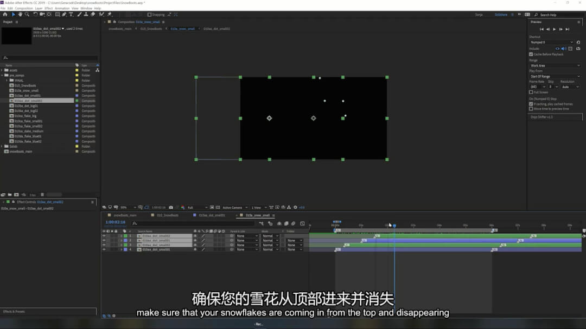586x329 pixels.
Task: Take a snapshot with the camera icon
Action: [x=171, y=208]
